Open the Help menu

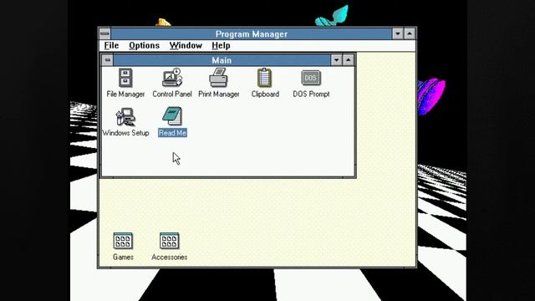221,45
